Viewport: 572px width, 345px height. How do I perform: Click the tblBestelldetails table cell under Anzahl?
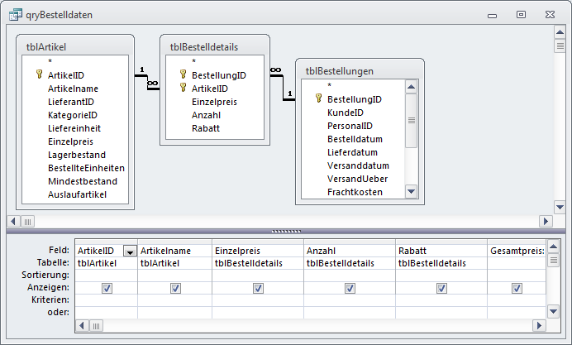pyautogui.click(x=349, y=263)
